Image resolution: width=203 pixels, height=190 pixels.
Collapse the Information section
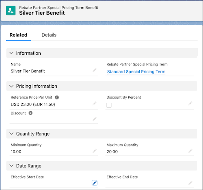[11, 53]
